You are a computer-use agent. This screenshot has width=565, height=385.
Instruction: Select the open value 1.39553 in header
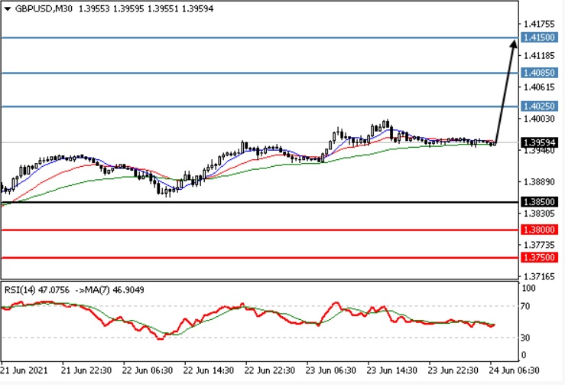pos(94,8)
